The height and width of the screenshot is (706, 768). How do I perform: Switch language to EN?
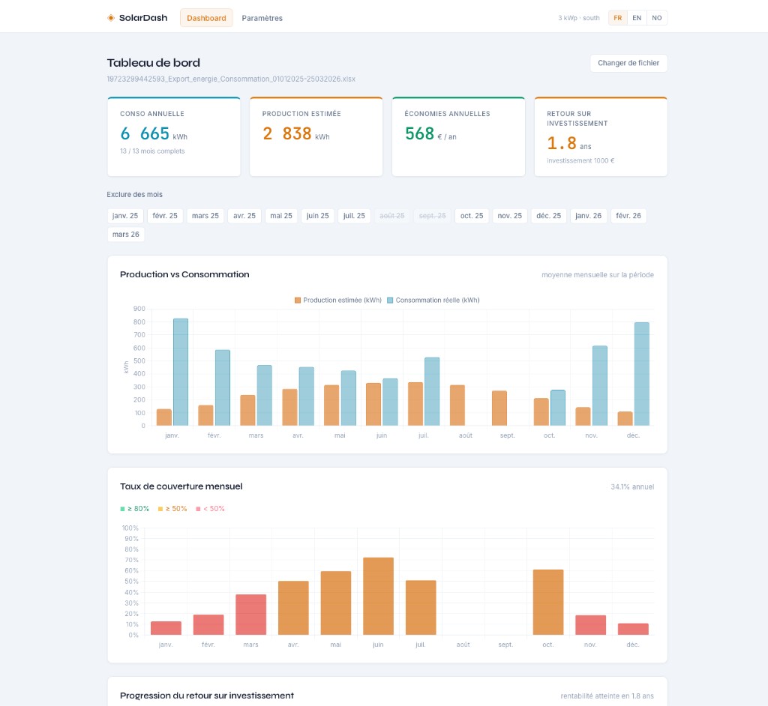[x=637, y=18]
